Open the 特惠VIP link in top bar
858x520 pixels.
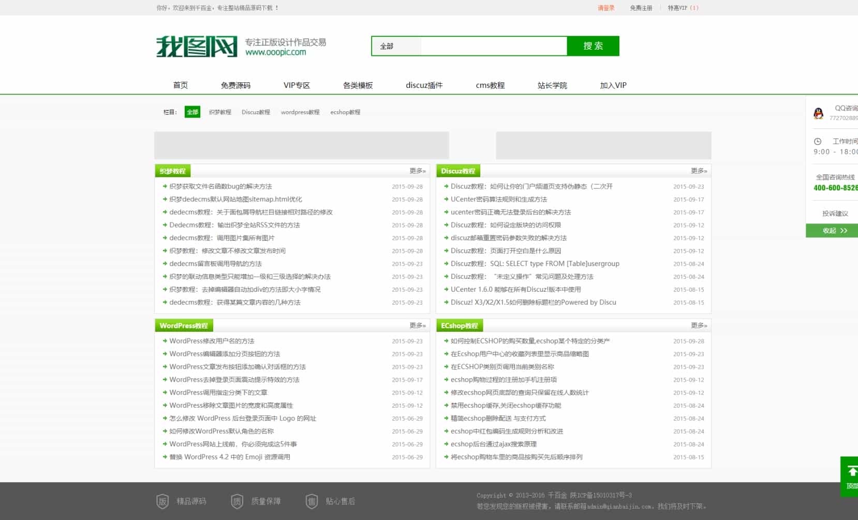pos(683,8)
